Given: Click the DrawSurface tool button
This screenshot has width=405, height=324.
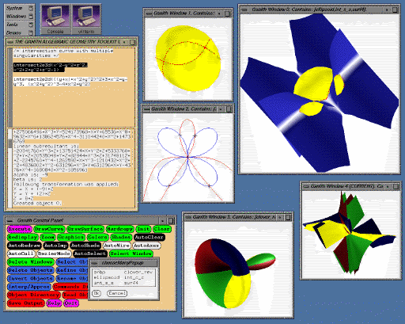Looking at the screenshot, I should [x=85, y=229].
